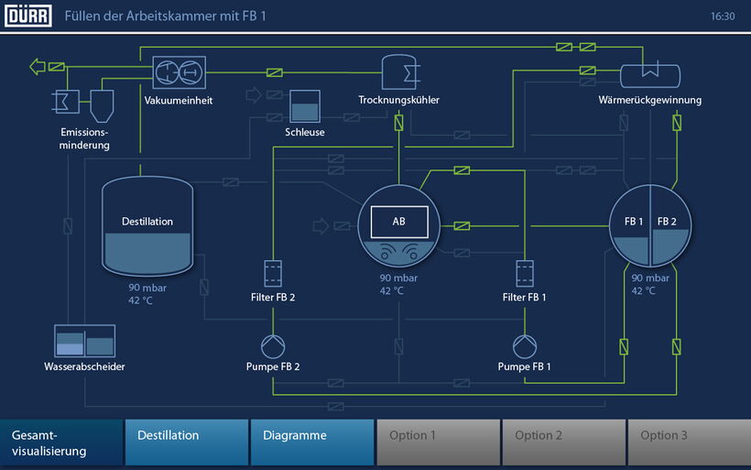751x470 pixels.
Task: Click the Destillation 90 mbar reading
Action: [147, 288]
